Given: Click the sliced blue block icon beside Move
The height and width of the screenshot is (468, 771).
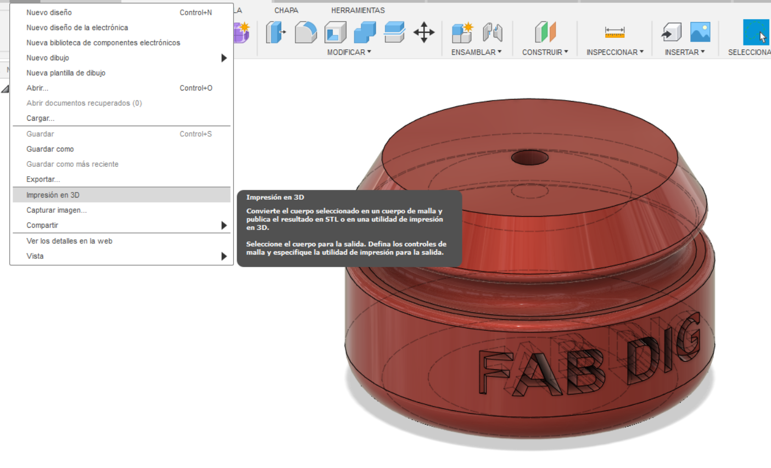Looking at the screenshot, I should click(x=394, y=32).
